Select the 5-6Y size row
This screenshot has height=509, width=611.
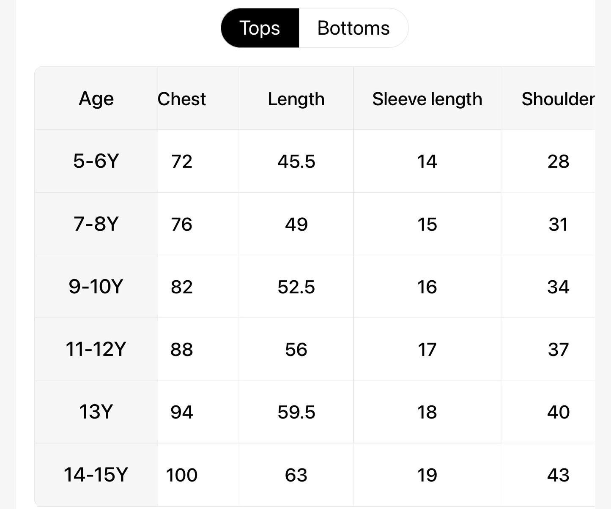coord(96,161)
